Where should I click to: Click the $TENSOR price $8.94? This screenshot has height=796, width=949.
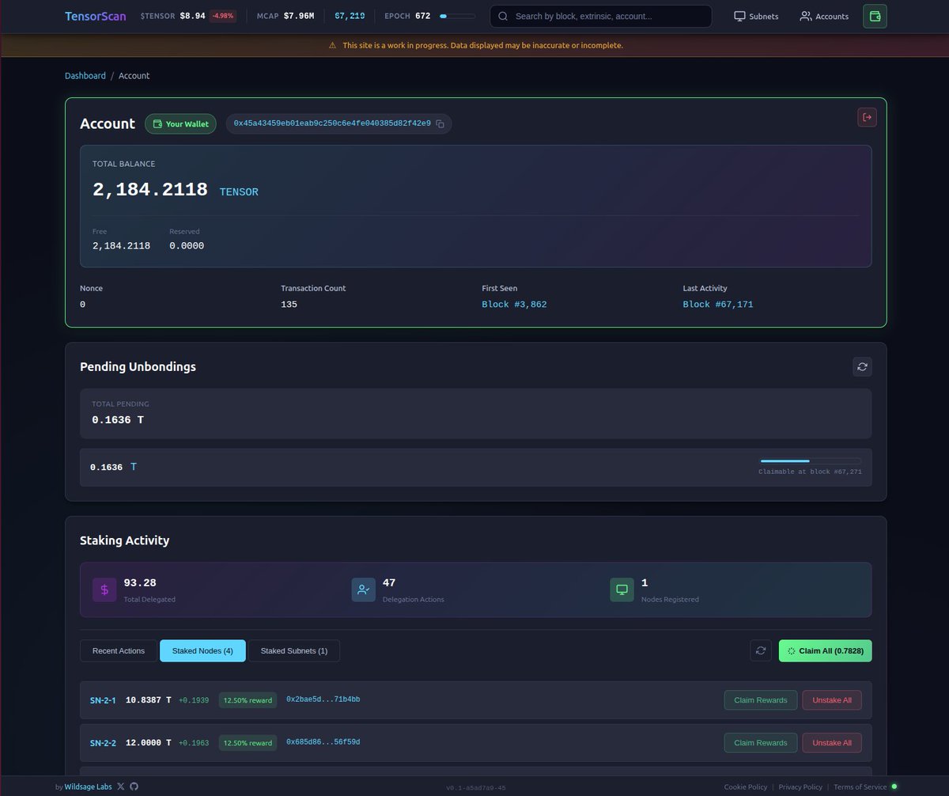193,16
